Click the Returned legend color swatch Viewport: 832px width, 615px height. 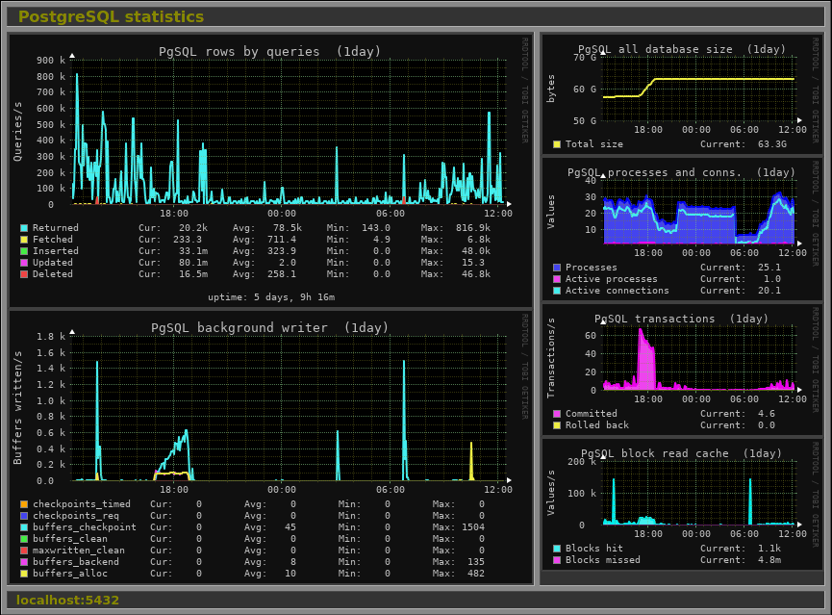pyautogui.click(x=24, y=228)
